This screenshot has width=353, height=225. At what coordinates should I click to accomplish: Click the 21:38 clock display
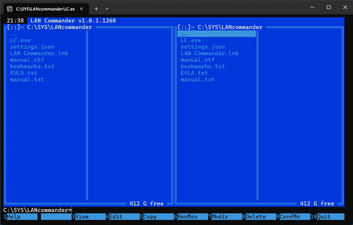pyautogui.click(x=15, y=21)
